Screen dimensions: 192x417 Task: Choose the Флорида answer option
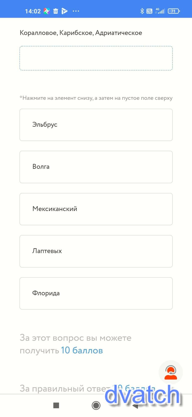tap(96, 293)
